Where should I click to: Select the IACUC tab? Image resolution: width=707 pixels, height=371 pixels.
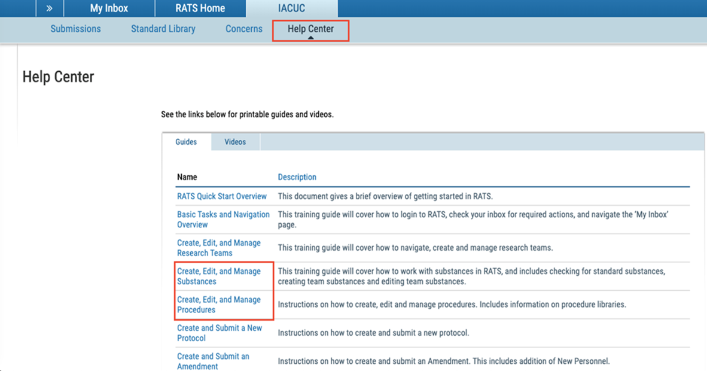click(x=292, y=8)
